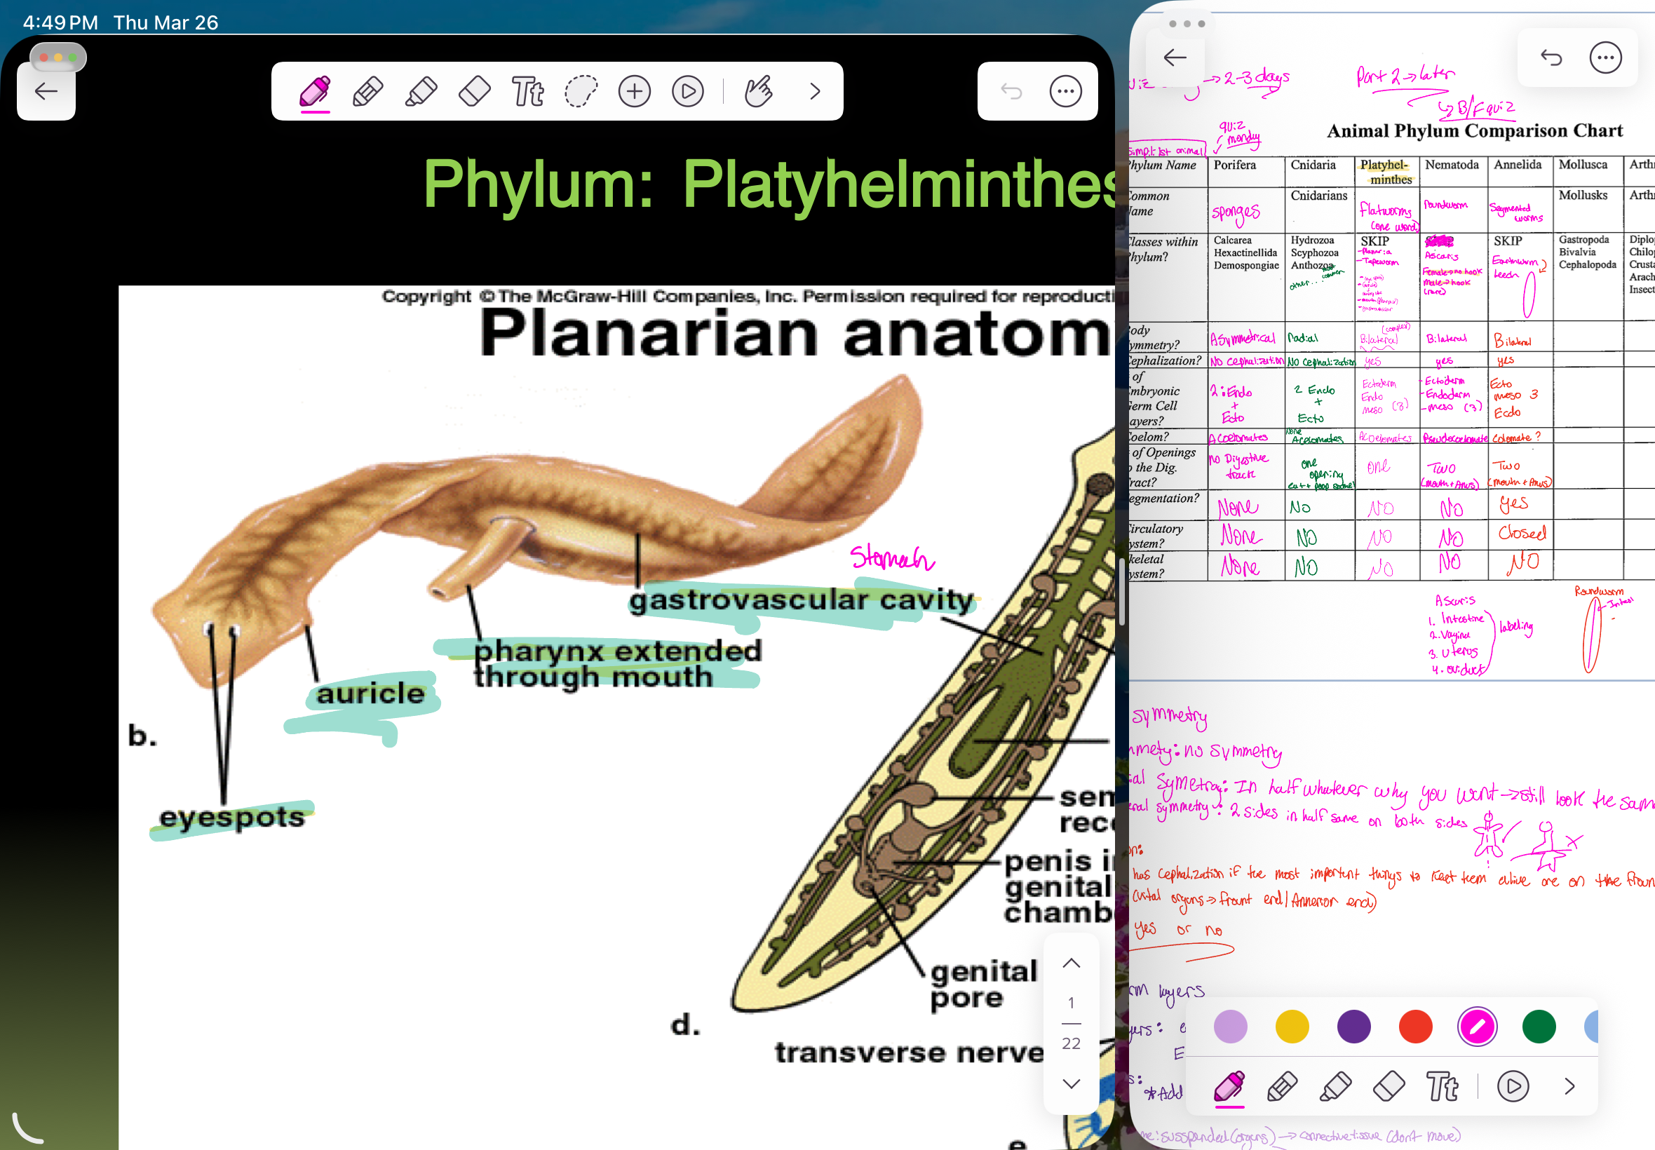Select the eraser tool
Viewport: 1655px width, 1150px height.
(474, 92)
